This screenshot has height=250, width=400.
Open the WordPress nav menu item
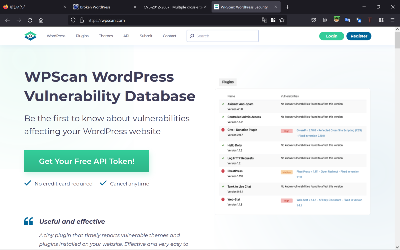click(x=56, y=36)
